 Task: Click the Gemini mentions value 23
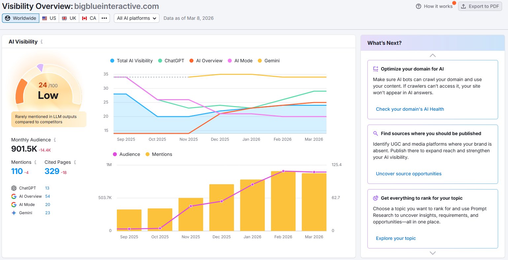(x=48, y=213)
